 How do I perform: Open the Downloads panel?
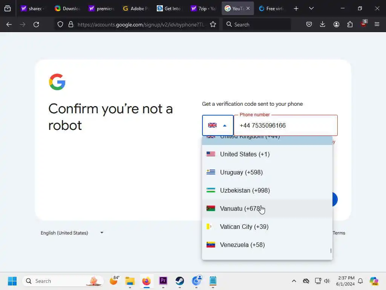tap(323, 25)
